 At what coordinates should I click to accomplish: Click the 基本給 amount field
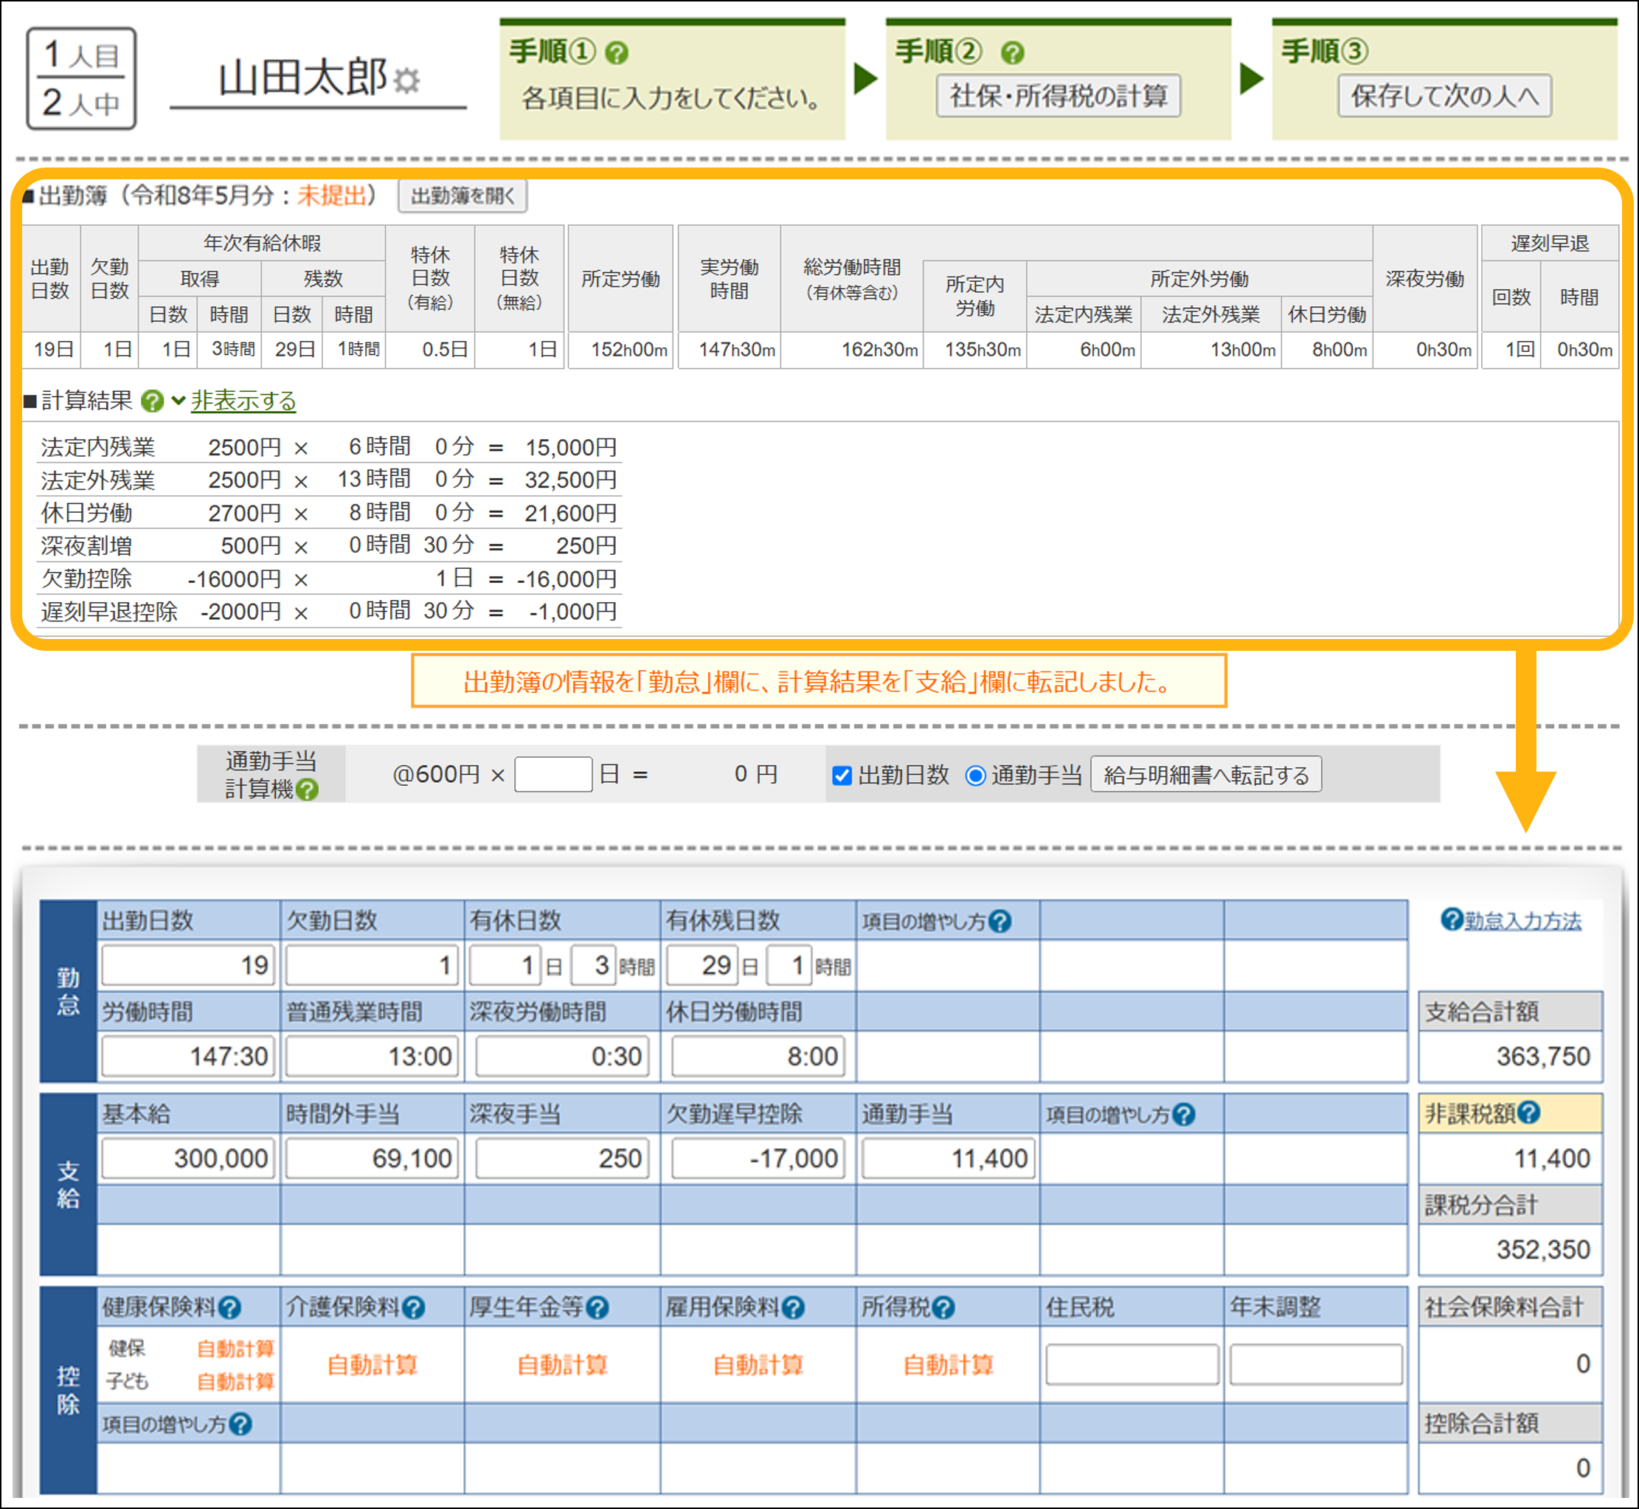point(188,1158)
